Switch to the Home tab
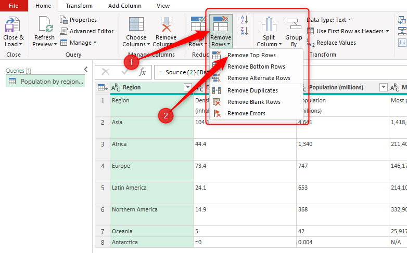The height and width of the screenshot is (253, 407). [43, 6]
